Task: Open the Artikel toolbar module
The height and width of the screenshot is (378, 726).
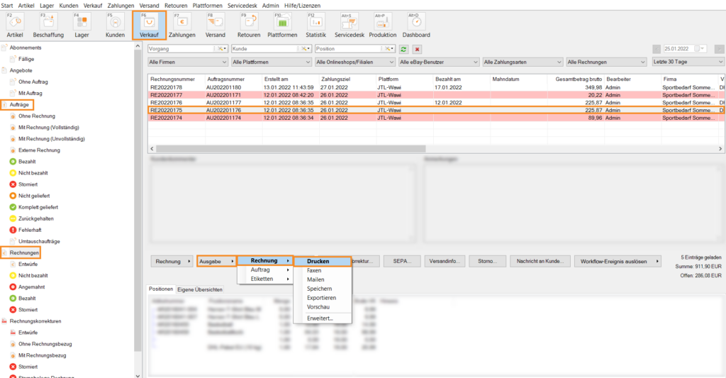Action: tap(15, 25)
